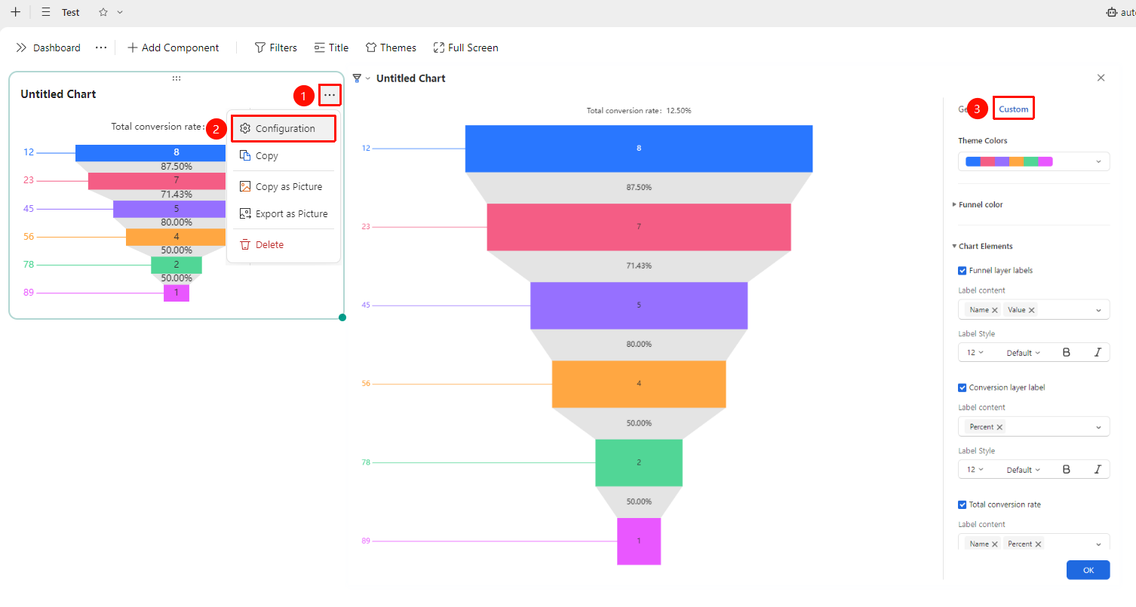This screenshot has width=1136, height=607.
Task: Switch to the Custom tab
Action: [x=1013, y=109]
